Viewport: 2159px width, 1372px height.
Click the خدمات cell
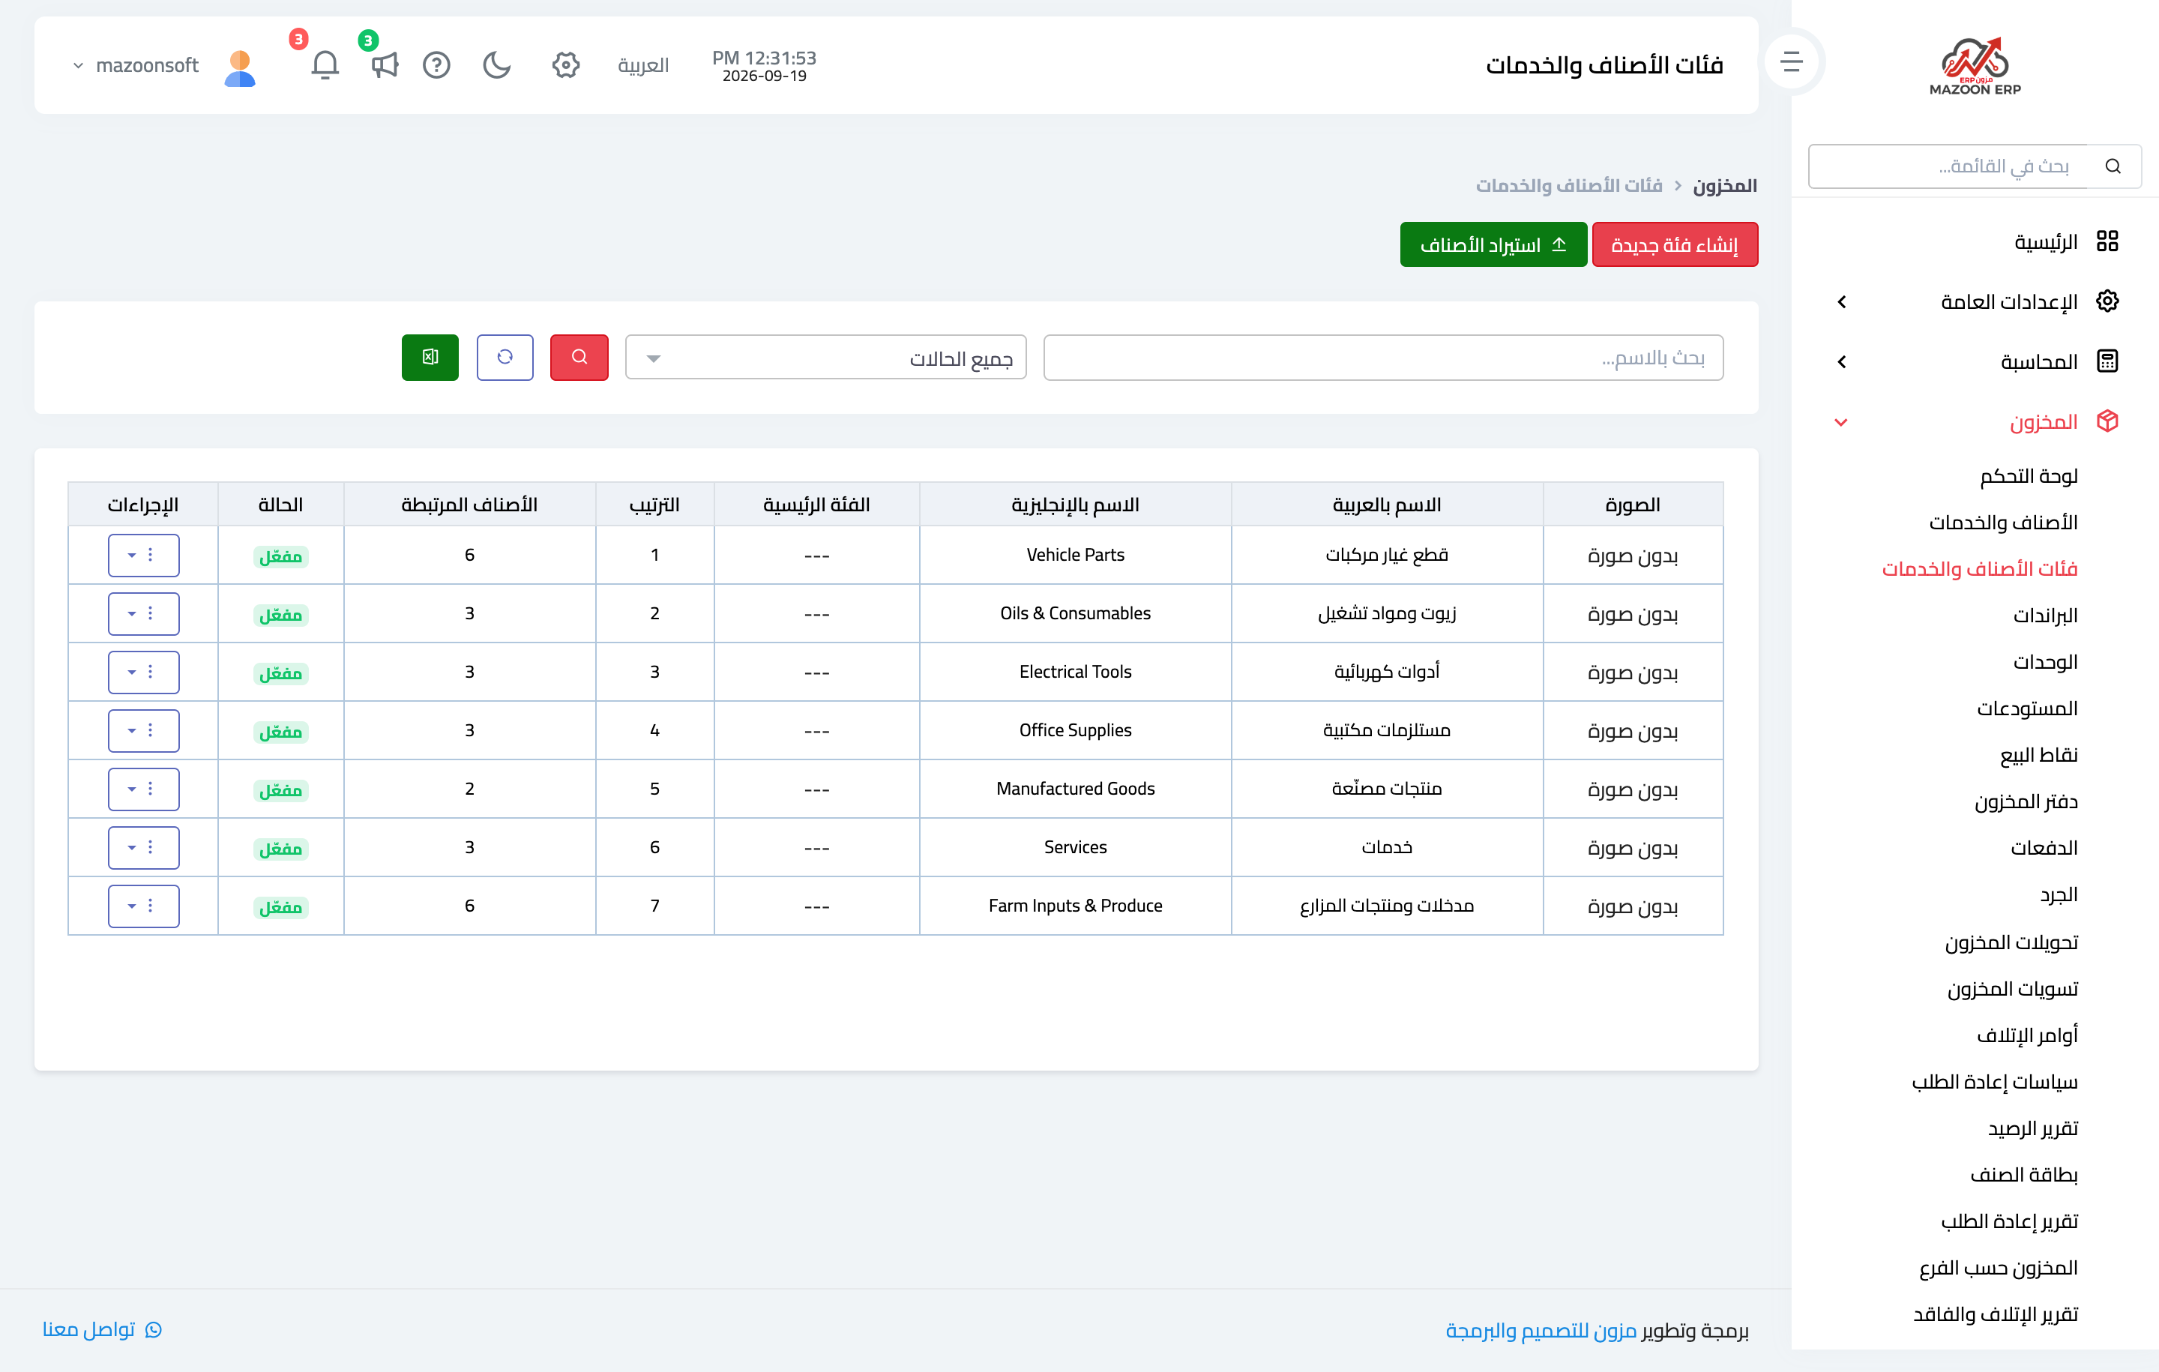(x=1387, y=847)
